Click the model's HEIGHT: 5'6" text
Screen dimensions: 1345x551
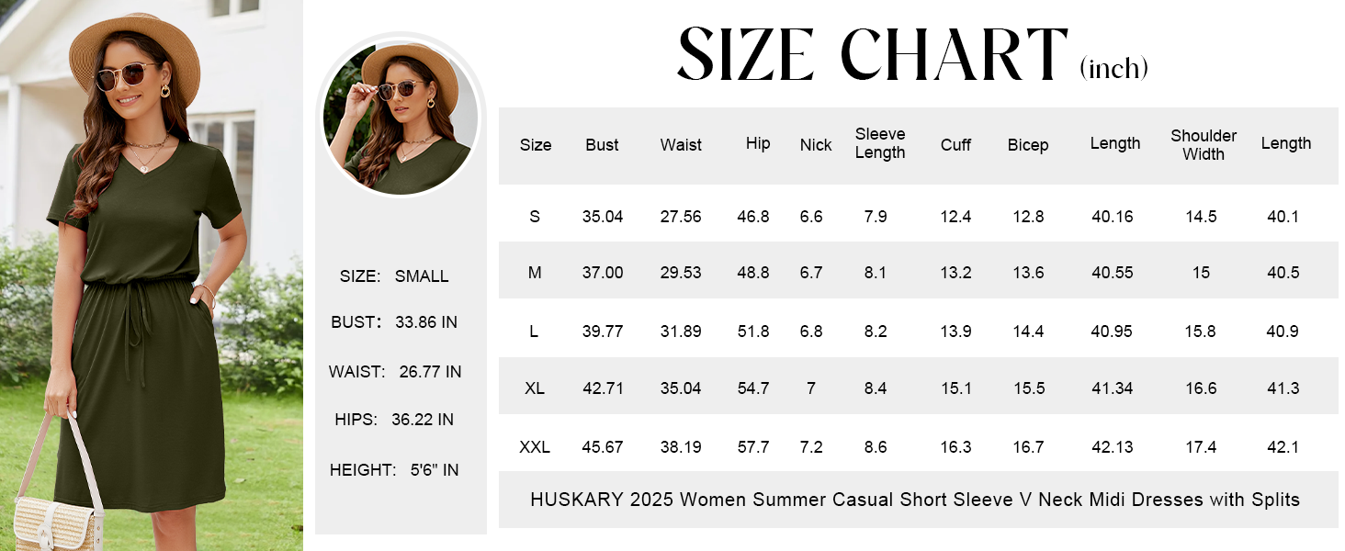394,469
